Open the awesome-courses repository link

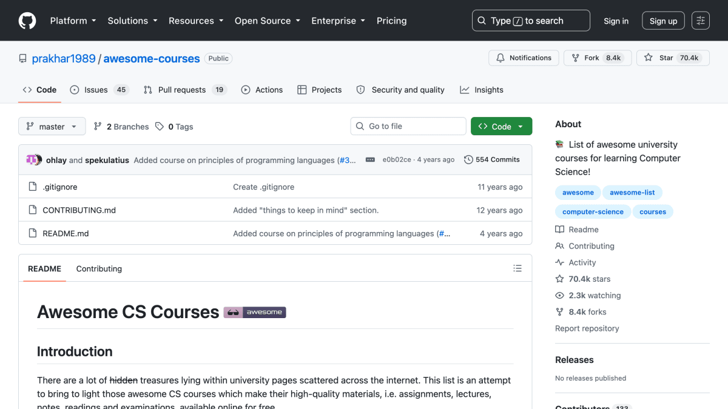[x=152, y=59]
